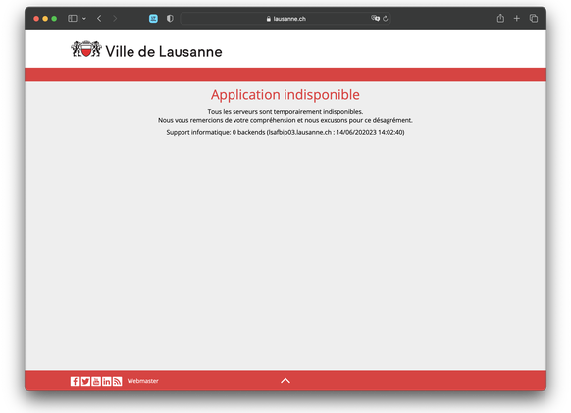Close the window with red button
This screenshot has width=571, height=413.
(36, 19)
